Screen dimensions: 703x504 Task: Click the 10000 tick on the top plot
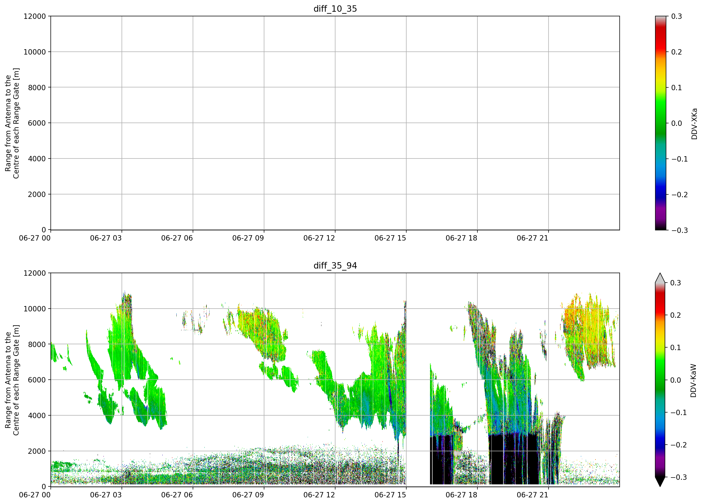pyautogui.click(x=35, y=52)
